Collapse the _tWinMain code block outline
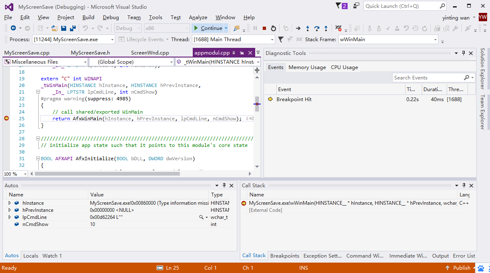The height and width of the screenshot is (273, 490). click(x=38, y=92)
